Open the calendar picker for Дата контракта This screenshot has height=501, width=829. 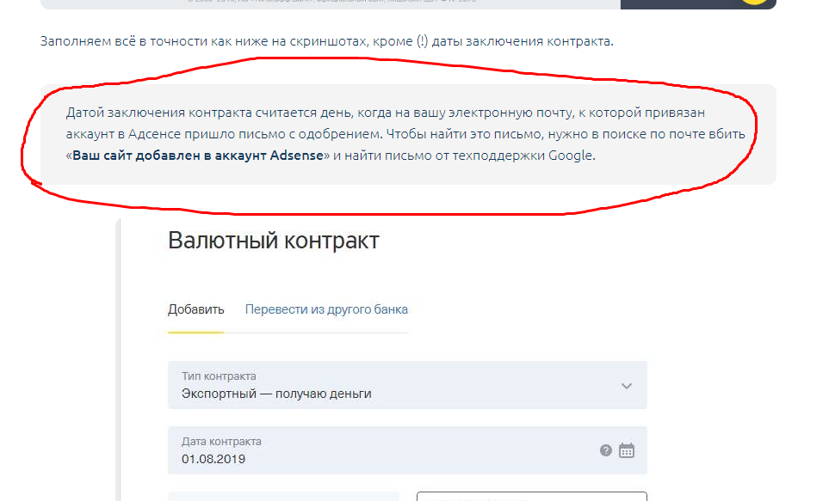coord(627,450)
